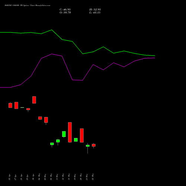This screenshot has height=186, width=186.
Task: Click the close value 'C: 46.95'
Action: 65,10
